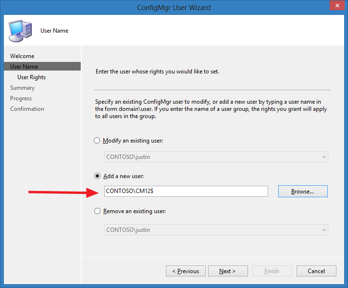Click the computer wizard icon in header
The image size is (348, 288).
(x=20, y=31)
